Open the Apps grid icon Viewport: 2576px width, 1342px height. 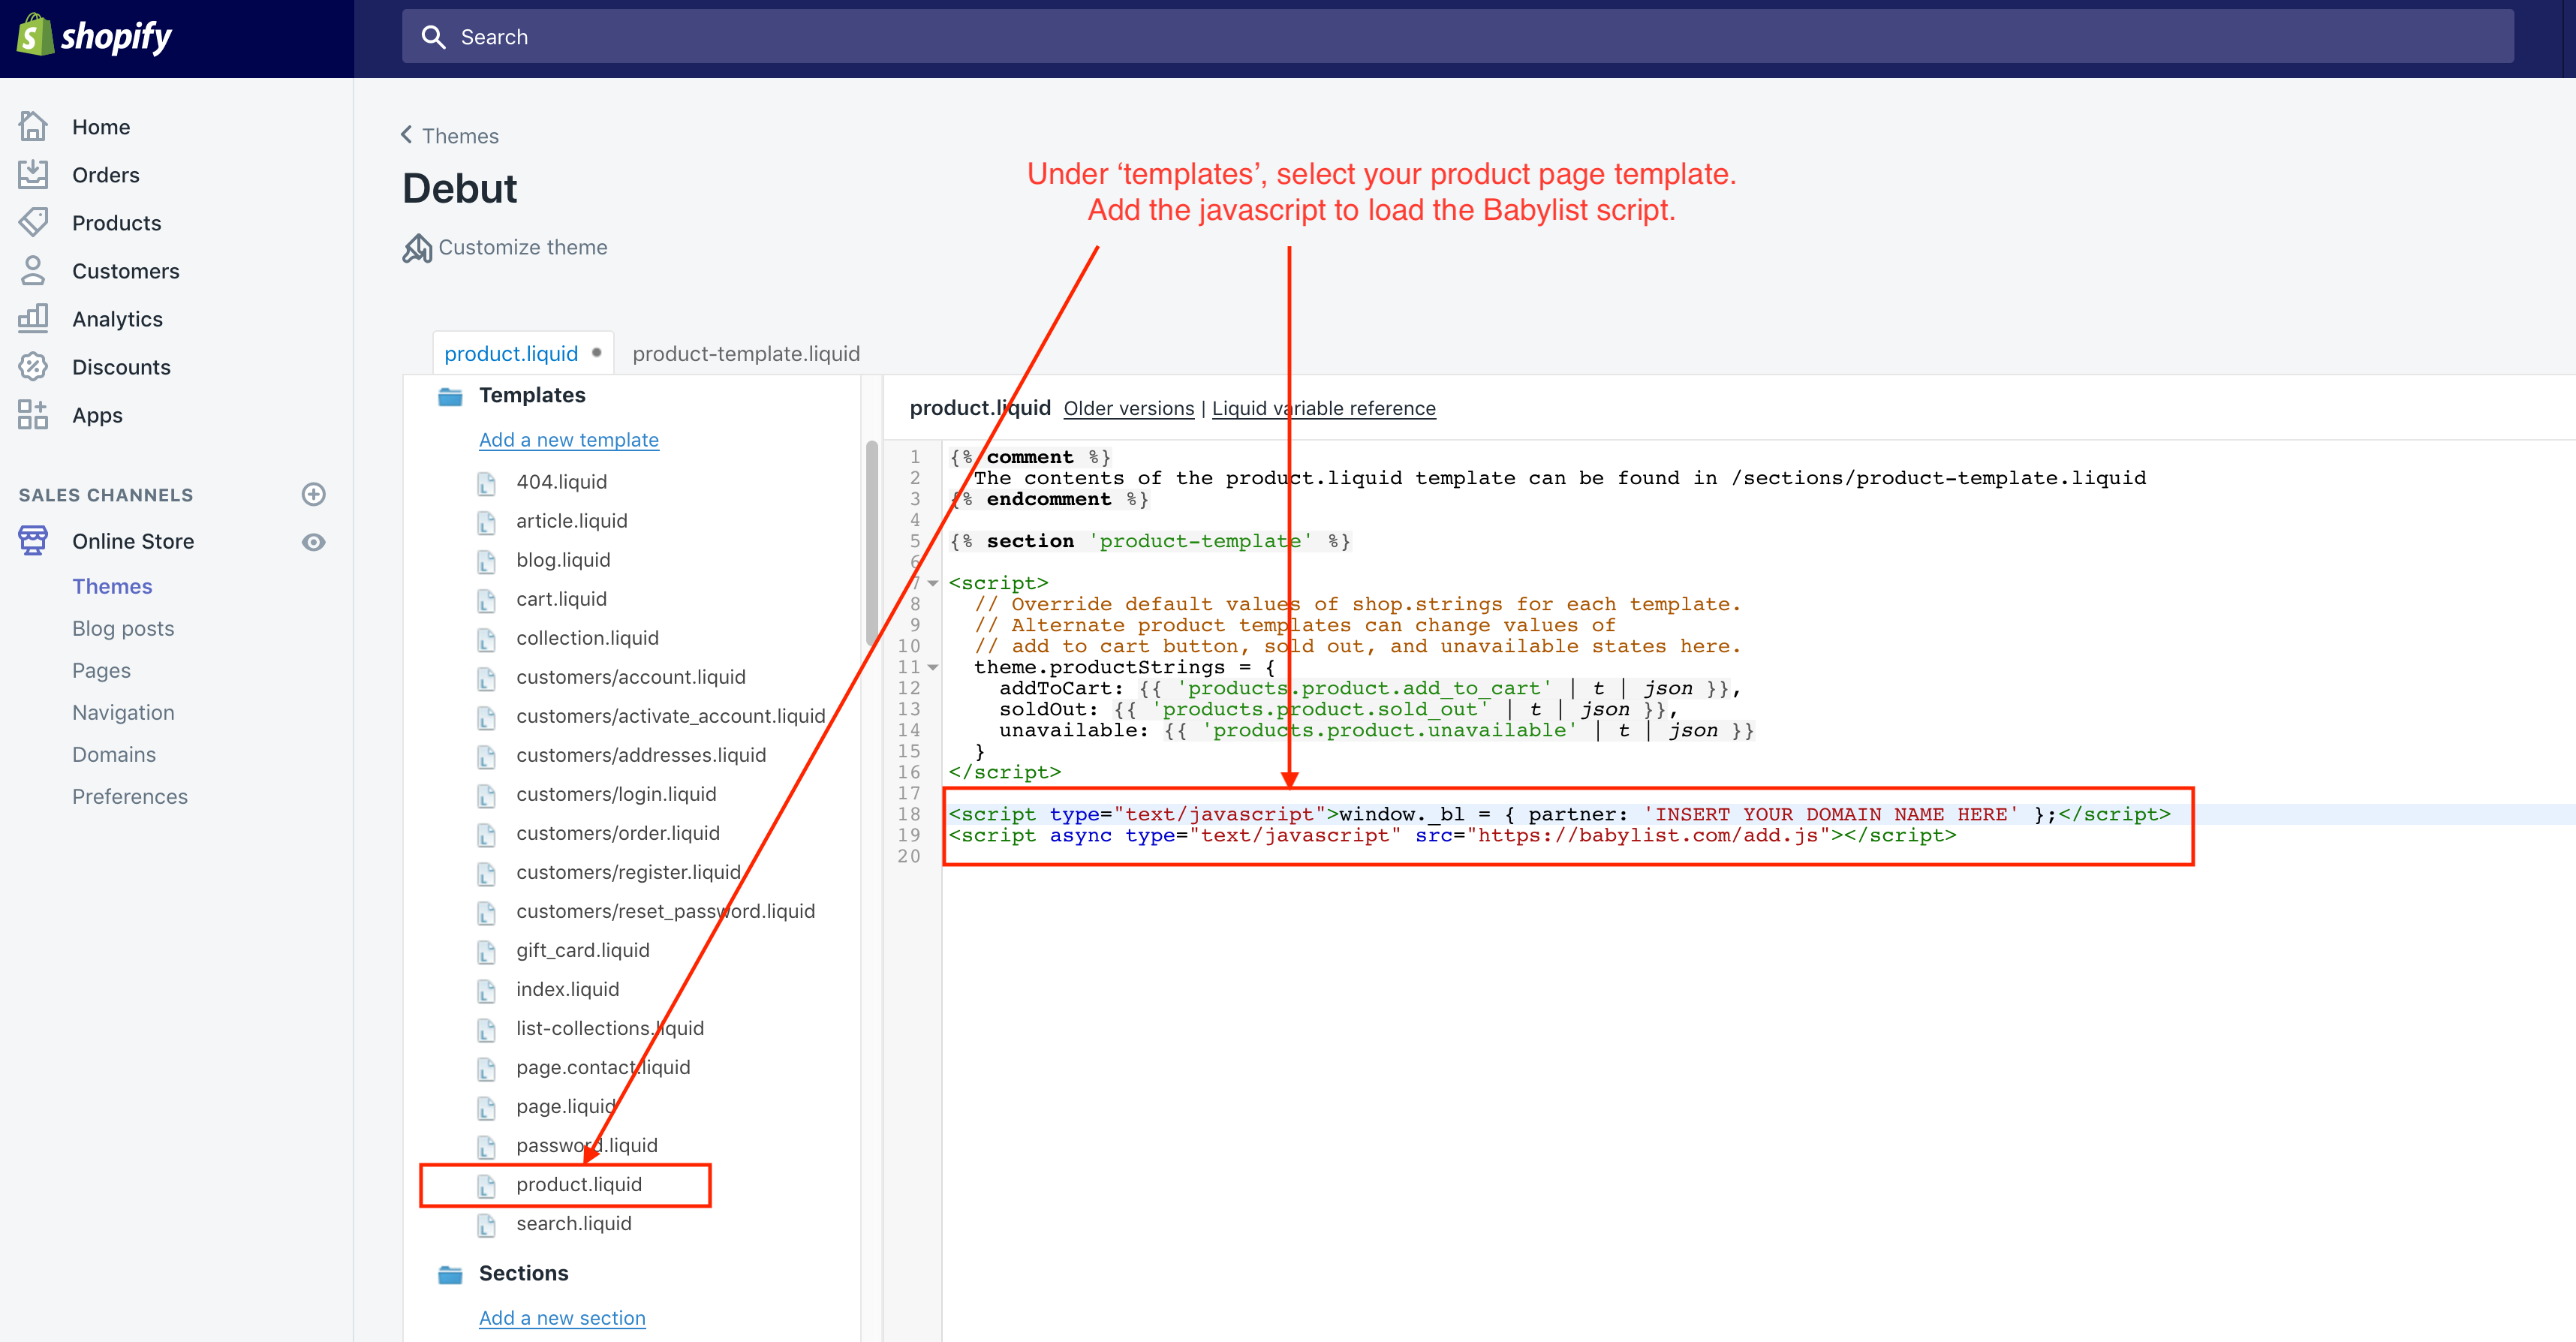[33, 414]
